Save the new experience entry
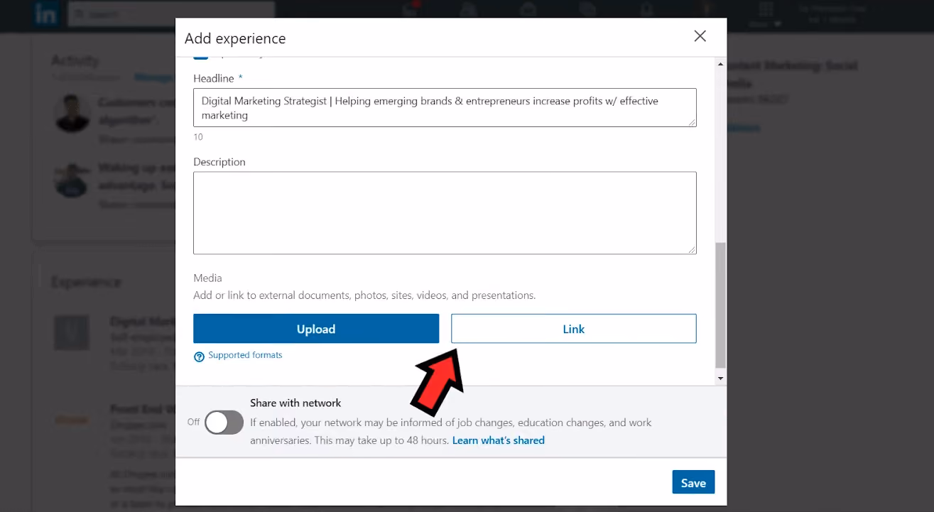The height and width of the screenshot is (512, 934). coord(693,483)
